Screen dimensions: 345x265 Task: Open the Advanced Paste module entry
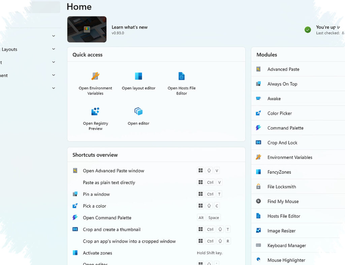298,69
